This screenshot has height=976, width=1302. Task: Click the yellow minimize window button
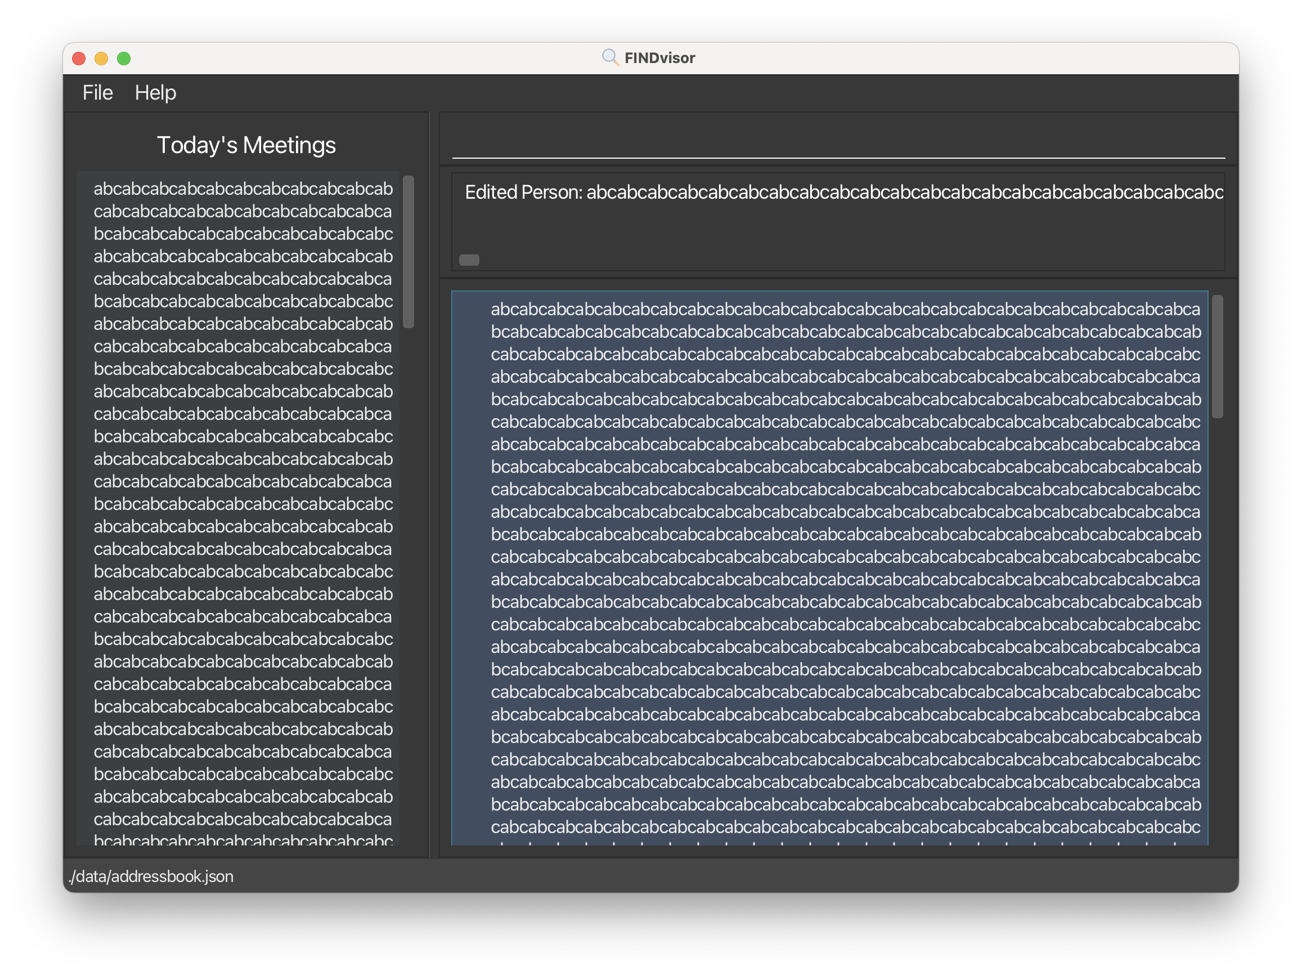pyautogui.click(x=101, y=59)
